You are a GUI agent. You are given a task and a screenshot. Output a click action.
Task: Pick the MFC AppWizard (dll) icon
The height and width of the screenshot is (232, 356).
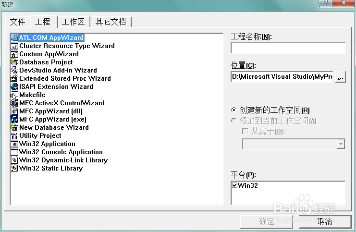(14, 111)
